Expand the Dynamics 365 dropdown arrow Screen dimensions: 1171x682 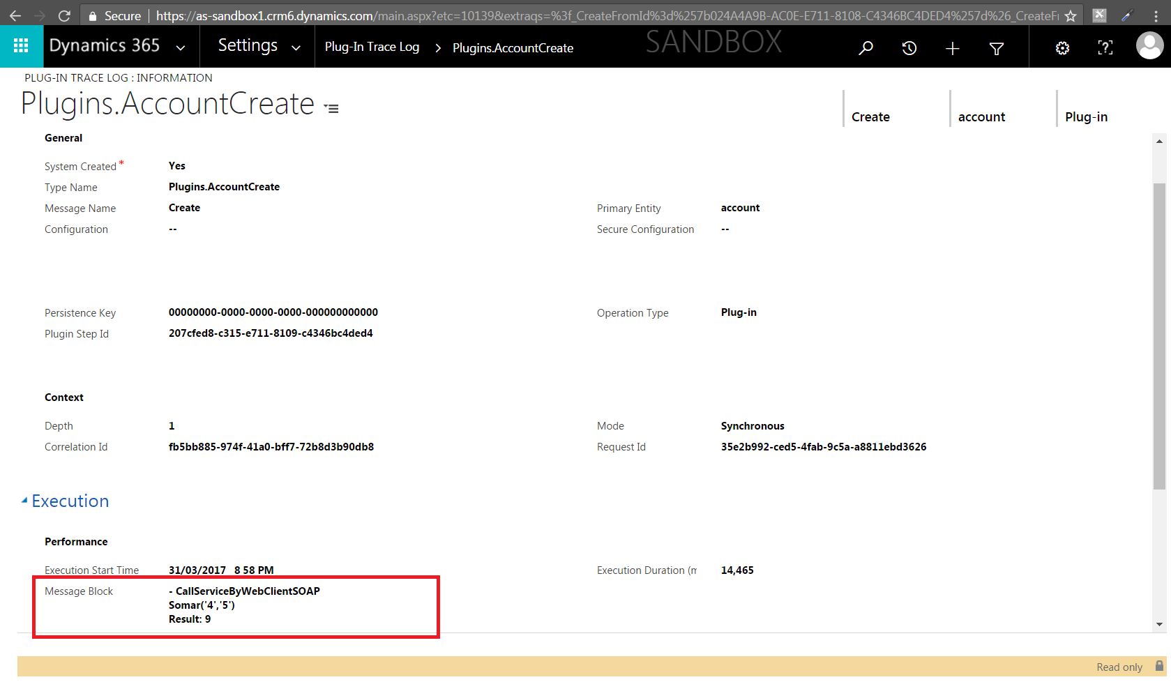[x=181, y=48]
